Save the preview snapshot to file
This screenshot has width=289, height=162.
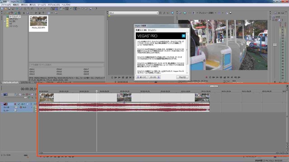click(x=231, y=13)
